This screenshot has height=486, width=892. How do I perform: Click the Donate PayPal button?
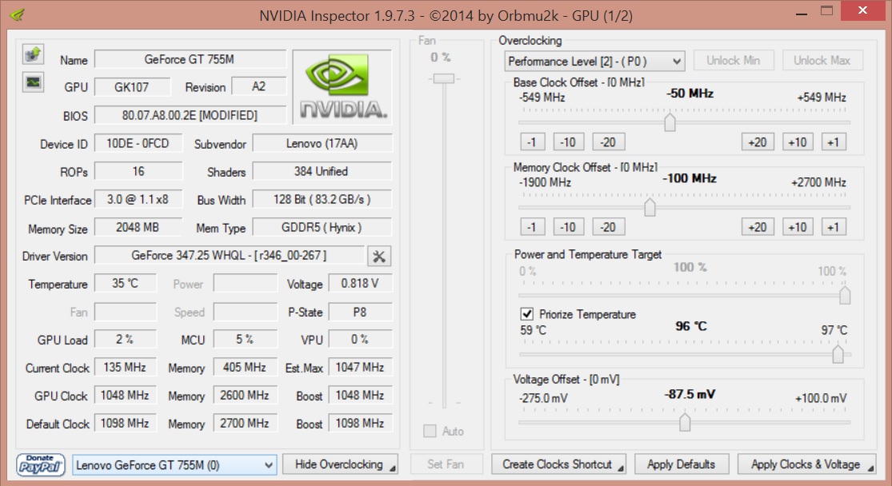(40, 464)
